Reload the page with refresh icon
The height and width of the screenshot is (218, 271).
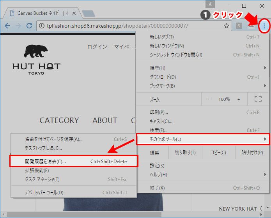click(29, 26)
